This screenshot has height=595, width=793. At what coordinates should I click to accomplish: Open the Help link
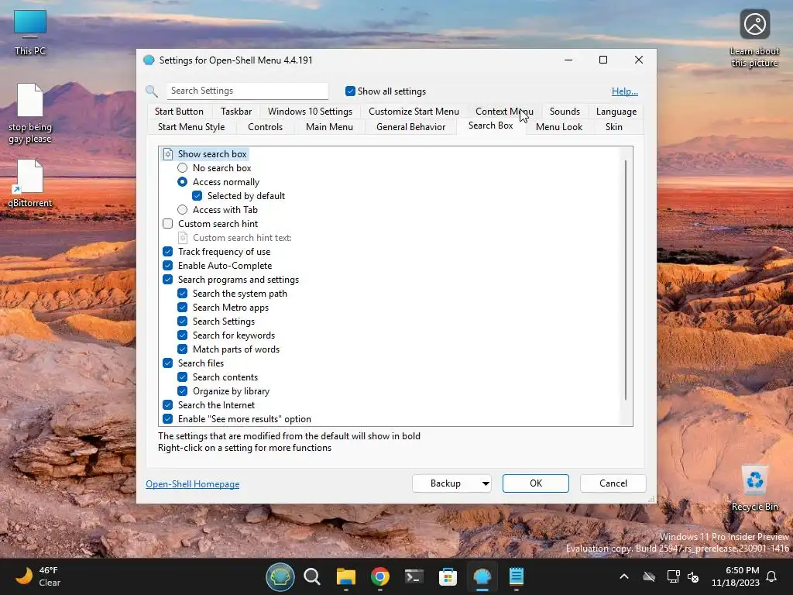pyautogui.click(x=625, y=91)
